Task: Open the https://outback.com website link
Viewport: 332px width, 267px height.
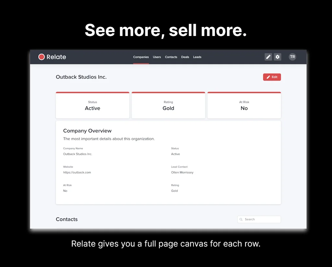Action: [77, 173]
